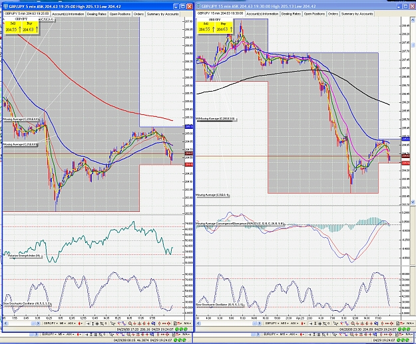Open the GBP/JPY symbol dropdown in 5 min window
This screenshot has height=344, width=416.
pos(51,323)
